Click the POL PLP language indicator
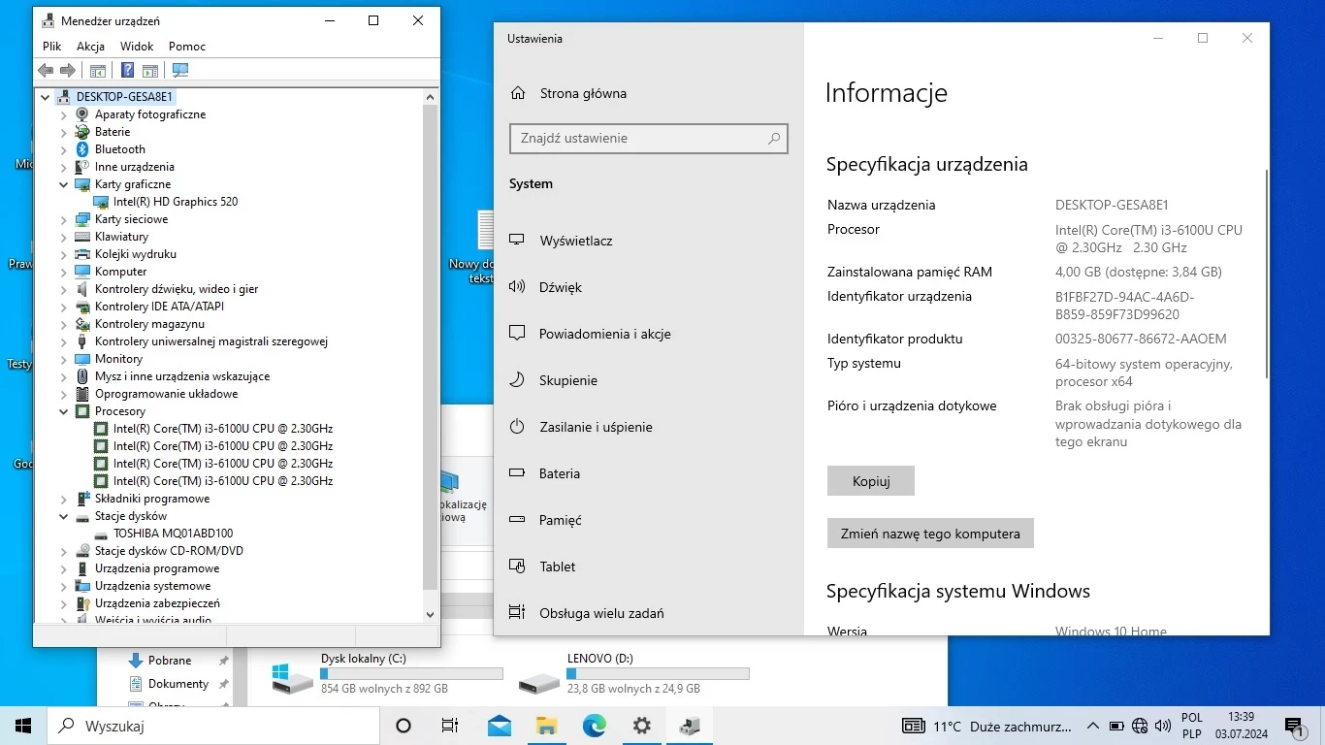1325x745 pixels. [x=1192, y=726]
